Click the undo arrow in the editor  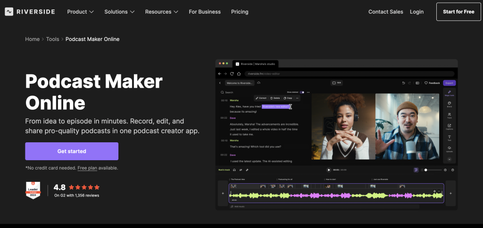[404, 83]
